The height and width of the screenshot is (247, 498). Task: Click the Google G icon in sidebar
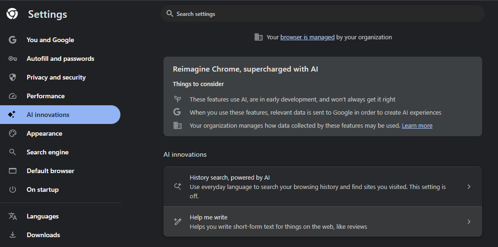pyautogui.click(x=12, y=40)
